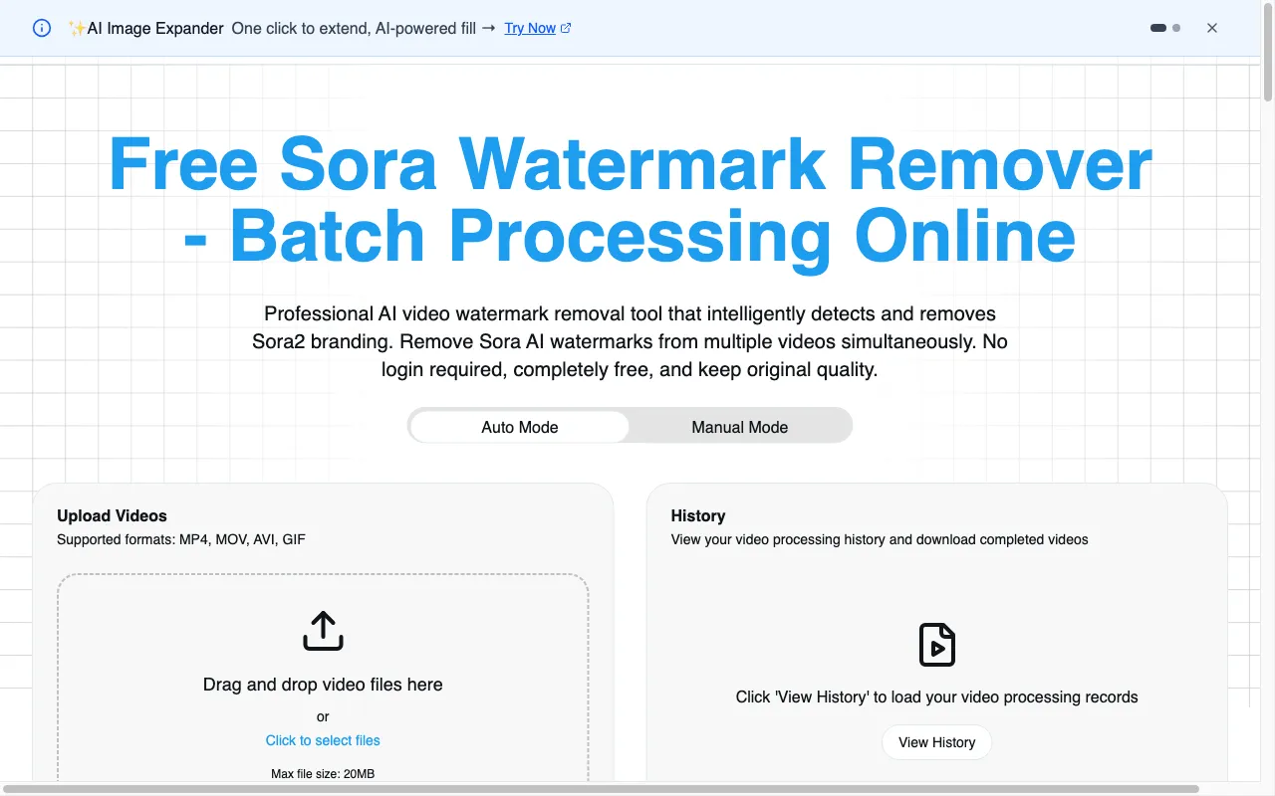Click the 'Drag and drop video files here' text
1275x796 pixels.
coord(323,685)
